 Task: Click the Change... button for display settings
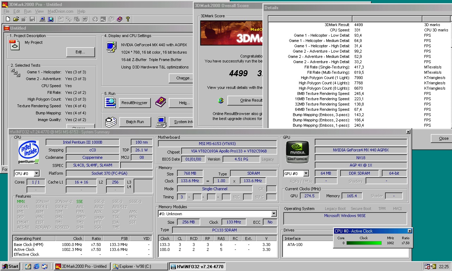coord(181,78)
